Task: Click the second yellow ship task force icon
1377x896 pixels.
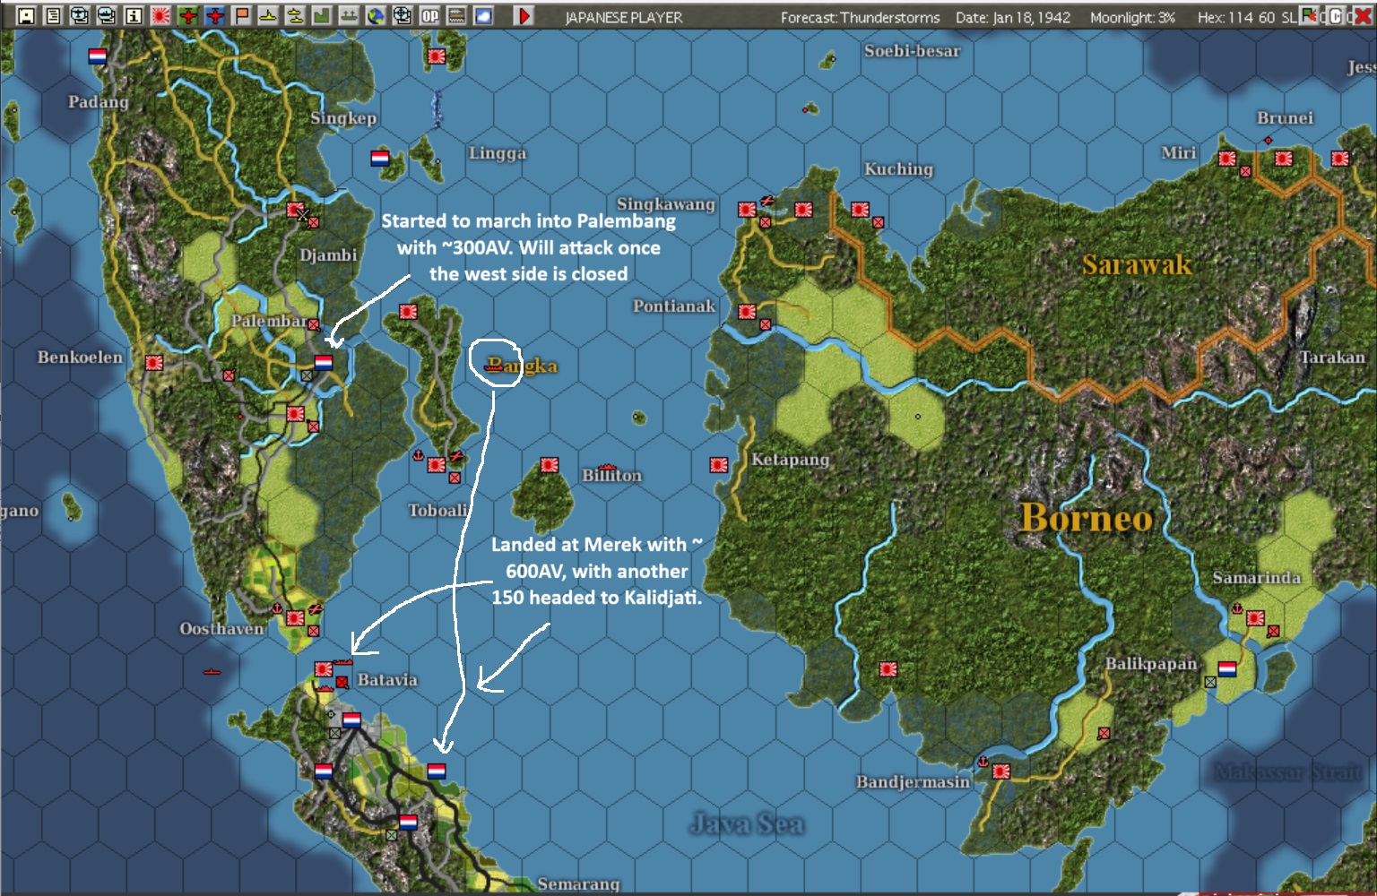Action: pyautogui.click(x=295, y=15)
